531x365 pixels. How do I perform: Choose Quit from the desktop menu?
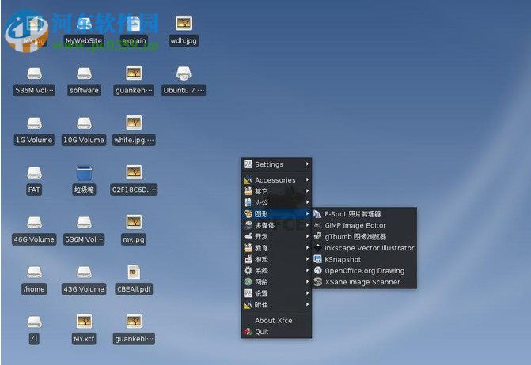coord(276,332)
